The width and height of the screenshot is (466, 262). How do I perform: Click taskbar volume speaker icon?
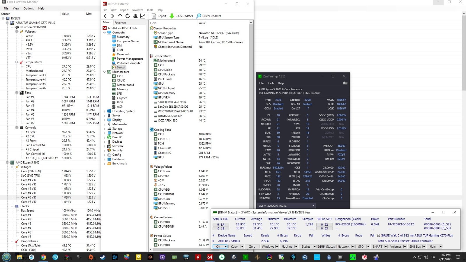[x=426, y=257]
